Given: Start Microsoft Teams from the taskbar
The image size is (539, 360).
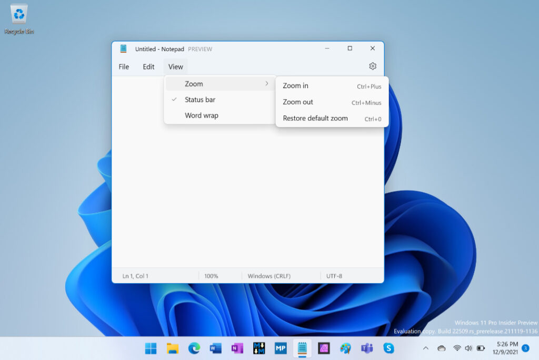Looking at the screenshot, I should 366,348.
